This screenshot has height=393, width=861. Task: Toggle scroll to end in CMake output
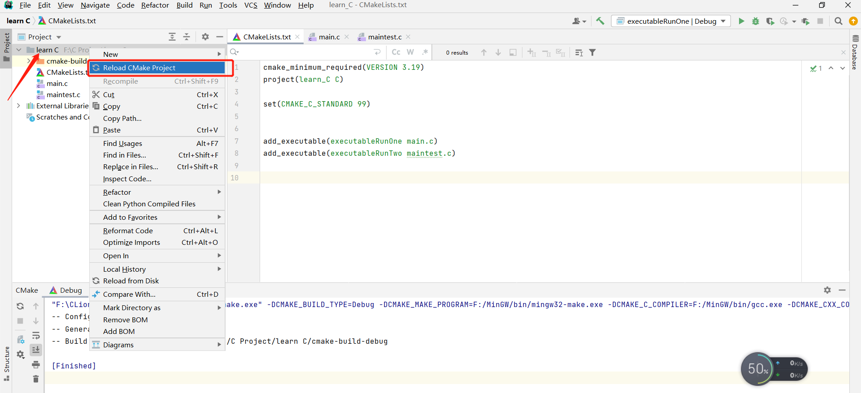click(36, 350)
